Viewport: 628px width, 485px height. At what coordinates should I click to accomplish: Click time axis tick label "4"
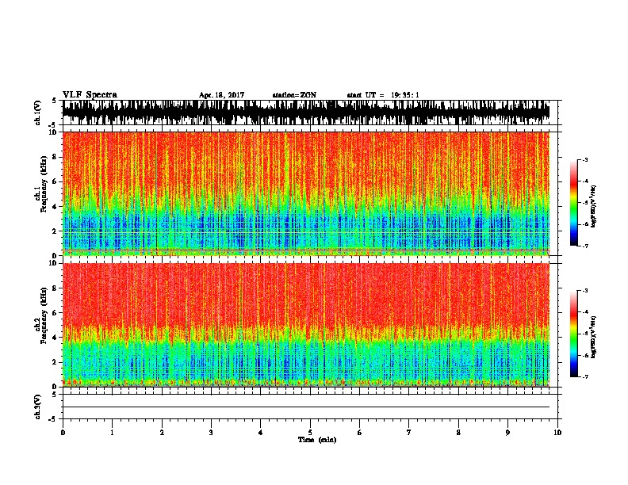click(x=260, y=432)
